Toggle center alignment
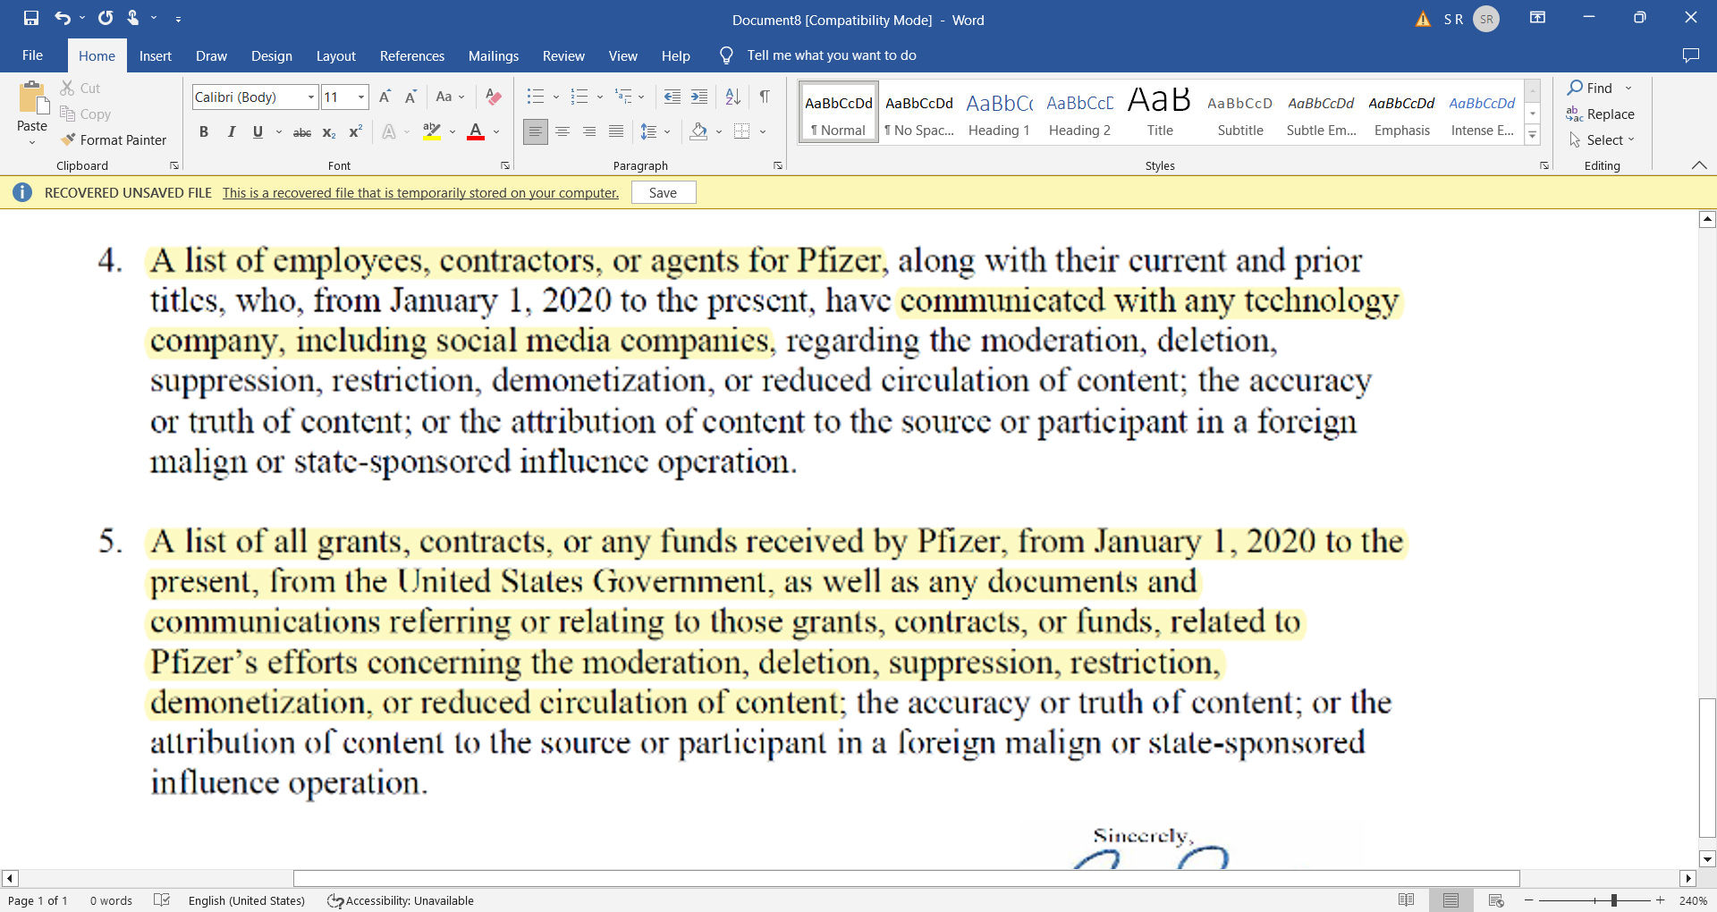The height and width of the screenshot is (912, 1717). pos(562,132)
